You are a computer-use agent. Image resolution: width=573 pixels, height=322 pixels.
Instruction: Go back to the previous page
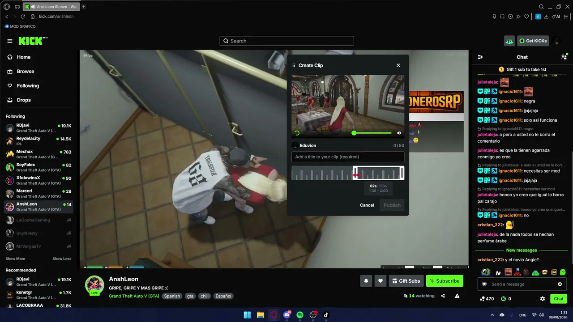coord(7,17)
